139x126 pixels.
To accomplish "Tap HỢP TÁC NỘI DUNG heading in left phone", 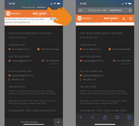I will click(x=19, y=56).
